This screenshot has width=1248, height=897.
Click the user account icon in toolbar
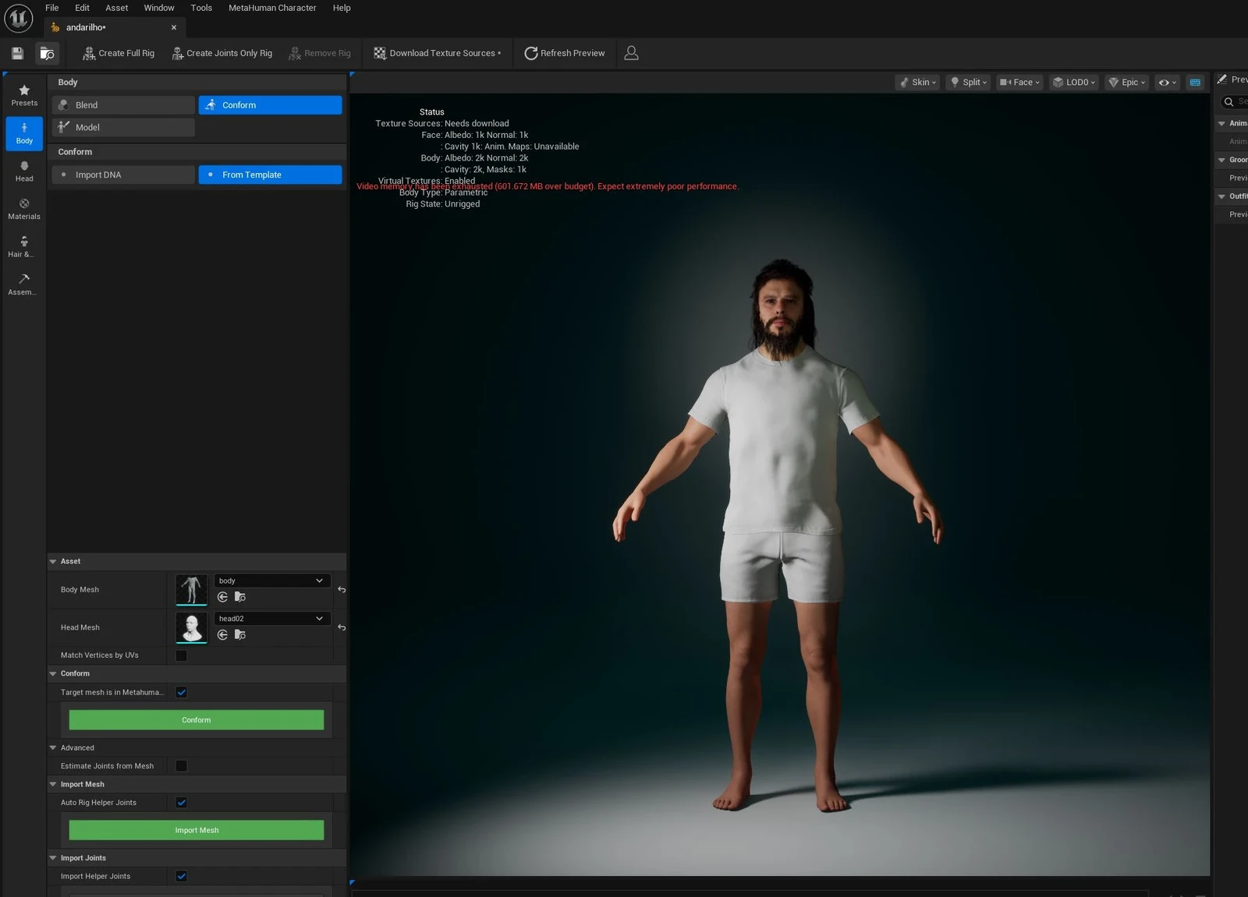[631, 53]
